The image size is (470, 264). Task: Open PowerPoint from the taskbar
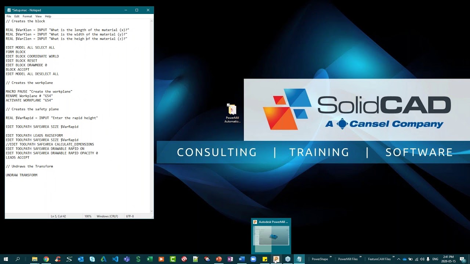click(219, 259)
